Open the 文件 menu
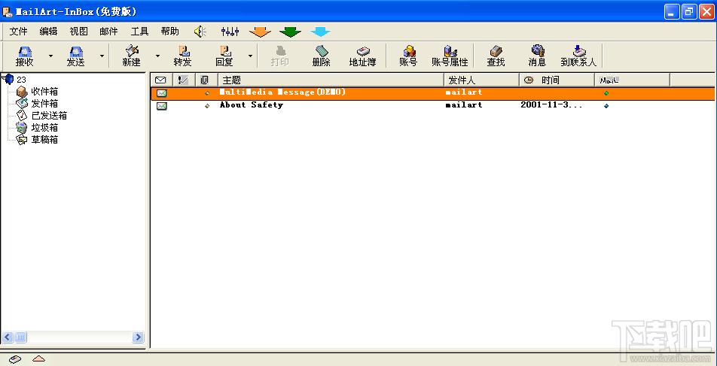Image resolution: width=717 pixels, height=366 pixels. pos(18,32)
